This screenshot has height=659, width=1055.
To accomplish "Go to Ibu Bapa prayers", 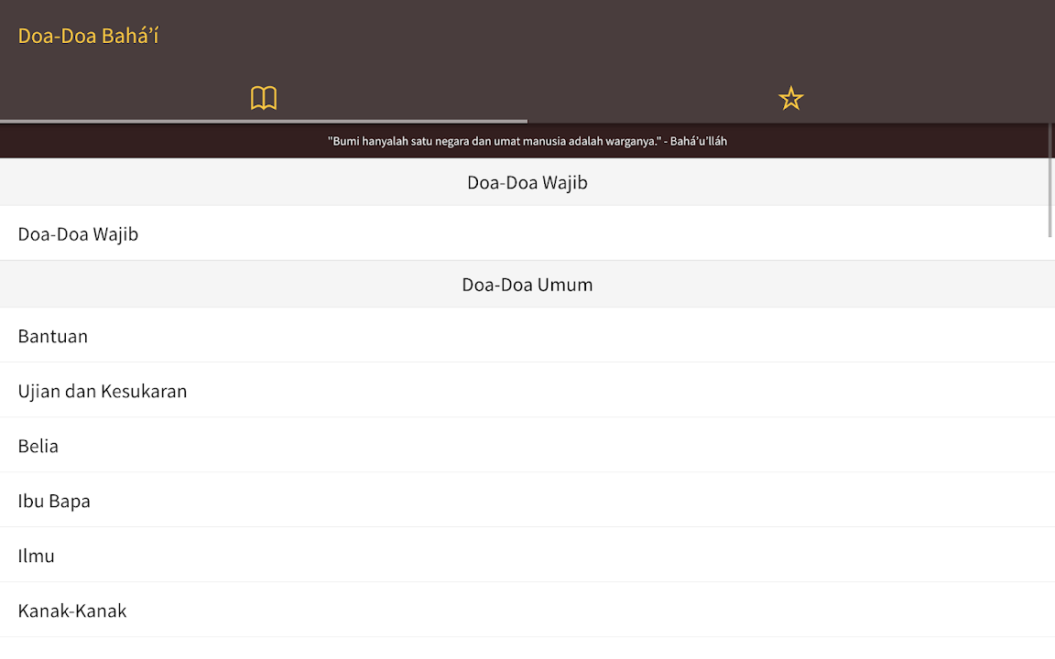I will click(54, 501).
